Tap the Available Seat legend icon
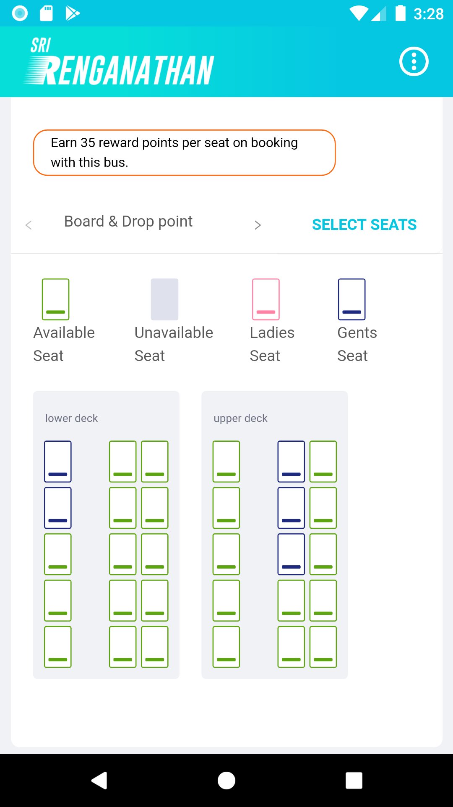Image resolution: width=453 pixels, height=807 pixels. pos(55,299)
